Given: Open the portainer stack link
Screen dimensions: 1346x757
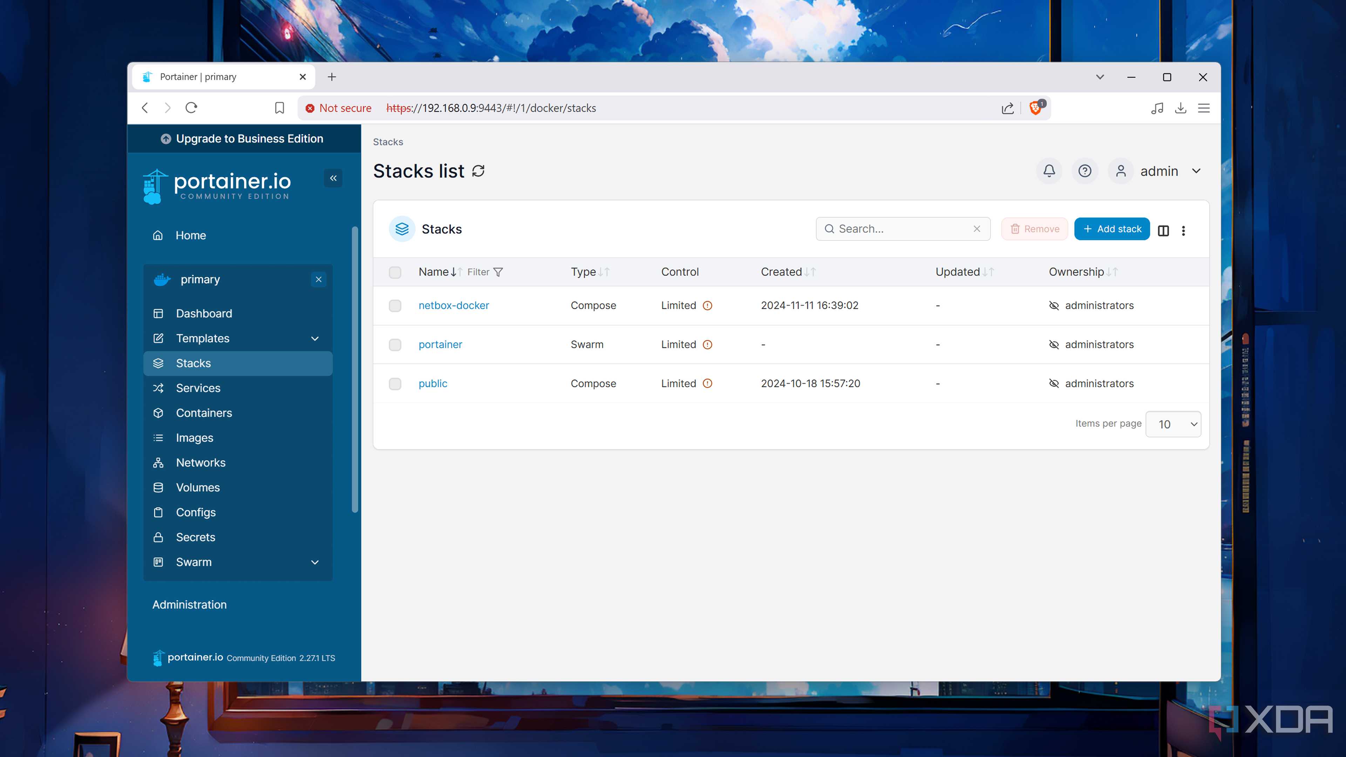Looking at the screenshot, I should 440,344.
